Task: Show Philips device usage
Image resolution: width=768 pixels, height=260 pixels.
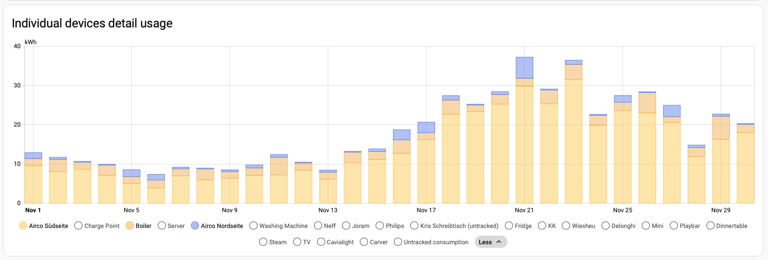Action: pyautogui.click(x=390, y=225)
